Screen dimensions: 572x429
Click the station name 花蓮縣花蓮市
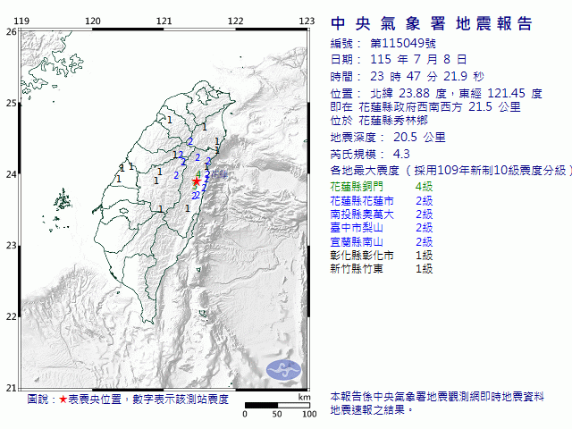(x=362, y=200)
